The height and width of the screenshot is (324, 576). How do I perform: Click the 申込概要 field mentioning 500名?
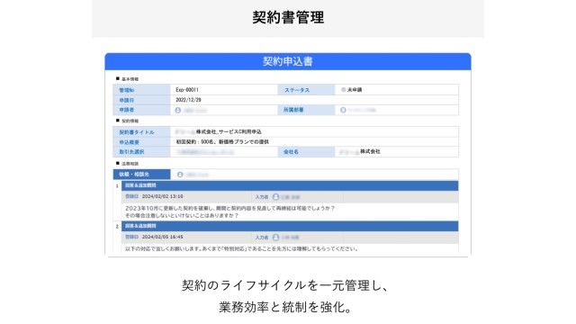[314, 142]
